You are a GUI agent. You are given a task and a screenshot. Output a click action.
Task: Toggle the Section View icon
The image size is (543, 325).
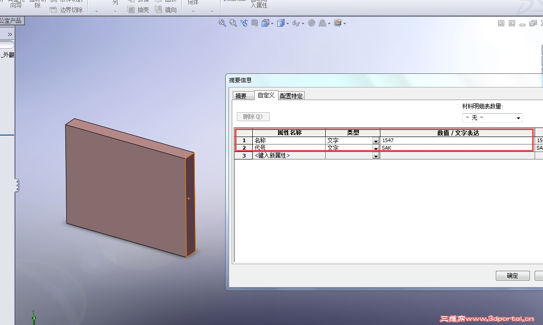pyautogui.click(x=255, y=23)
